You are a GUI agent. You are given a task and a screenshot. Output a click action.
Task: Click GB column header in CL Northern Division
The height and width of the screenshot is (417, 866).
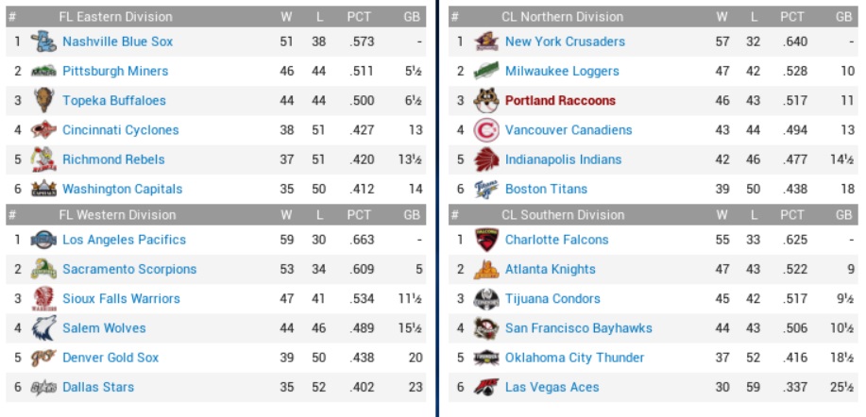click(x=843, y=17)
